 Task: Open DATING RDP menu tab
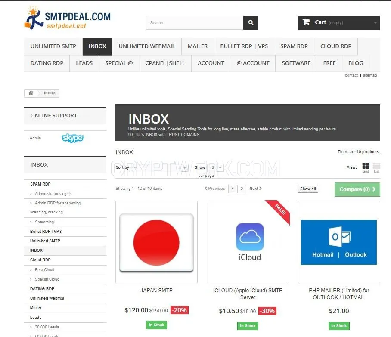tap(47, 63)
